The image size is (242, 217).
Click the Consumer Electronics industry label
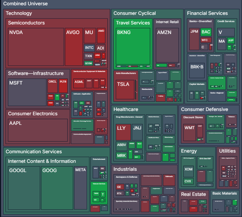tap(33, 114)
